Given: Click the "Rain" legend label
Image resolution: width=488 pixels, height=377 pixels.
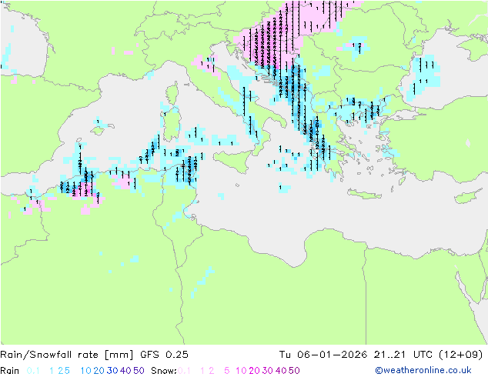Looking at the screenshot, I should [x=10, y=371].
